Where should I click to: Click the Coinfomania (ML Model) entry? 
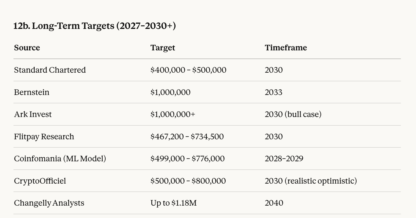tap(60, 159)
